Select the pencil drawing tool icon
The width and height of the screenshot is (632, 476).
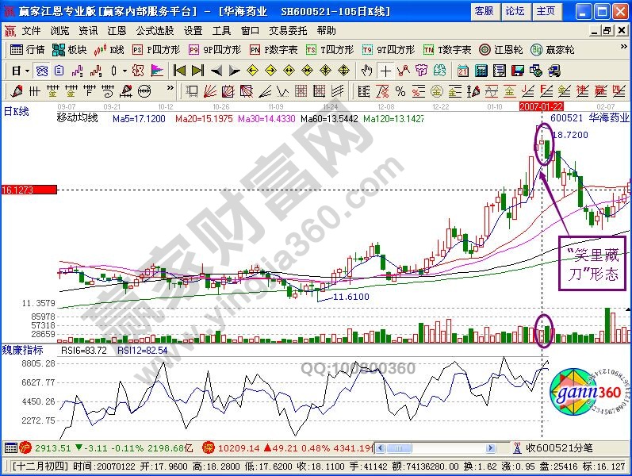[x=17, y=91]
